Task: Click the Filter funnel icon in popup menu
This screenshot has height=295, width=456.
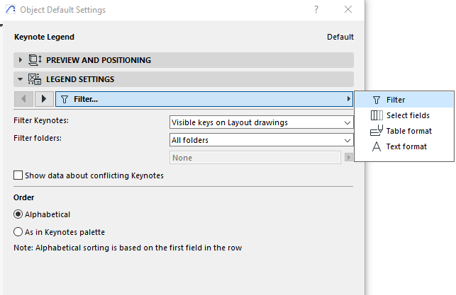Action: tap(376, 100)
